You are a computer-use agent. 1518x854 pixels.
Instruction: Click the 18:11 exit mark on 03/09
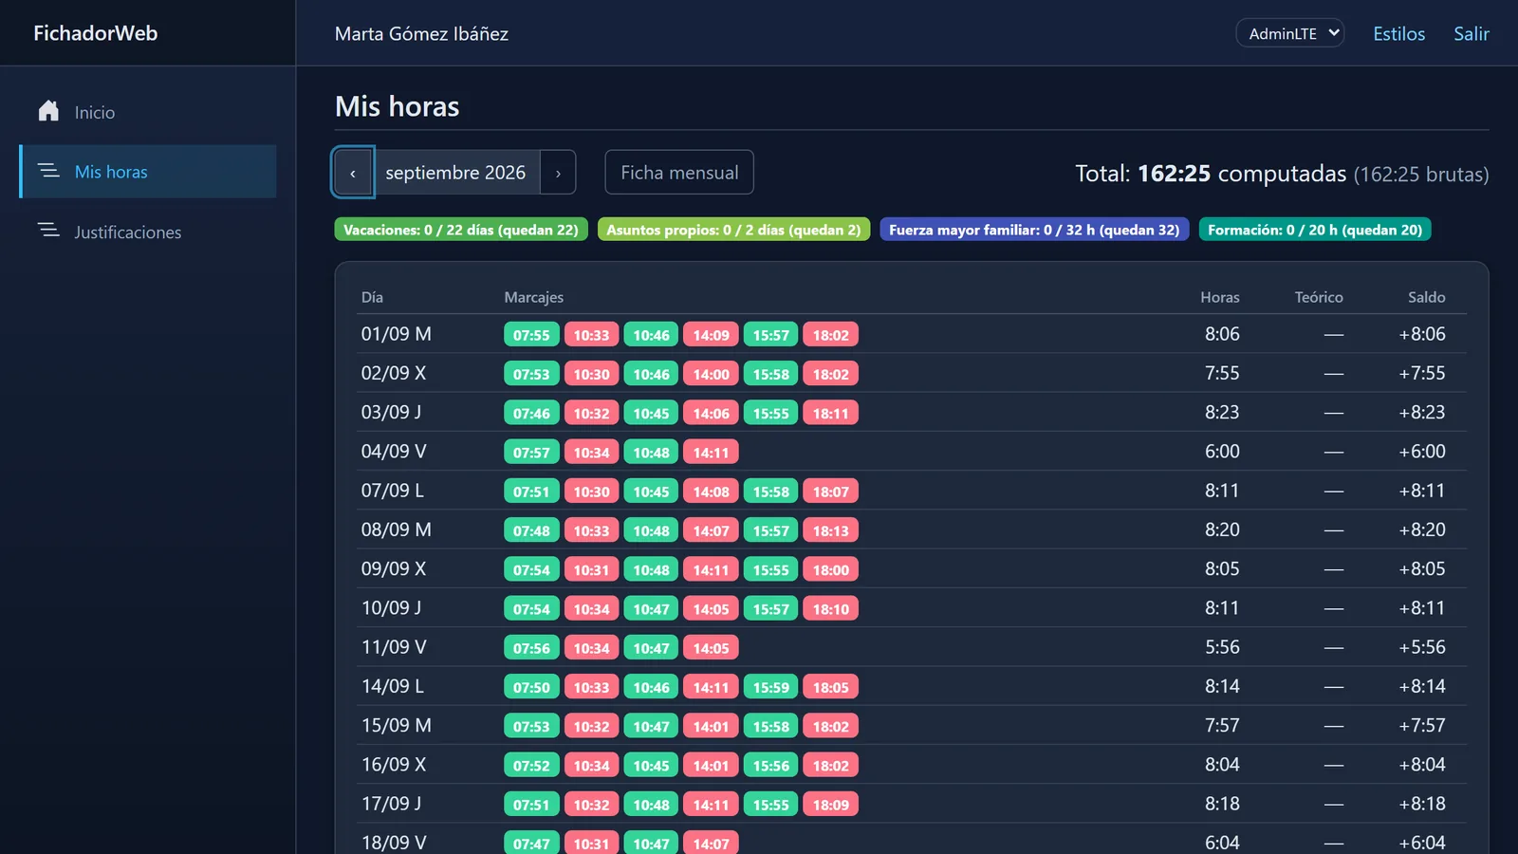[830, 413]
